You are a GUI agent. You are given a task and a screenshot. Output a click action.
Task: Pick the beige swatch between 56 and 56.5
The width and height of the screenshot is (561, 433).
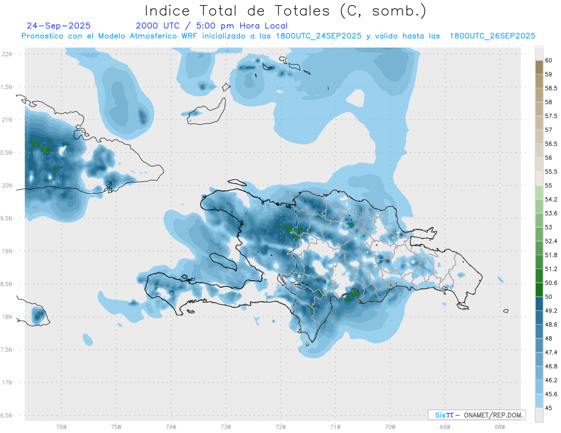pos(539,151)
